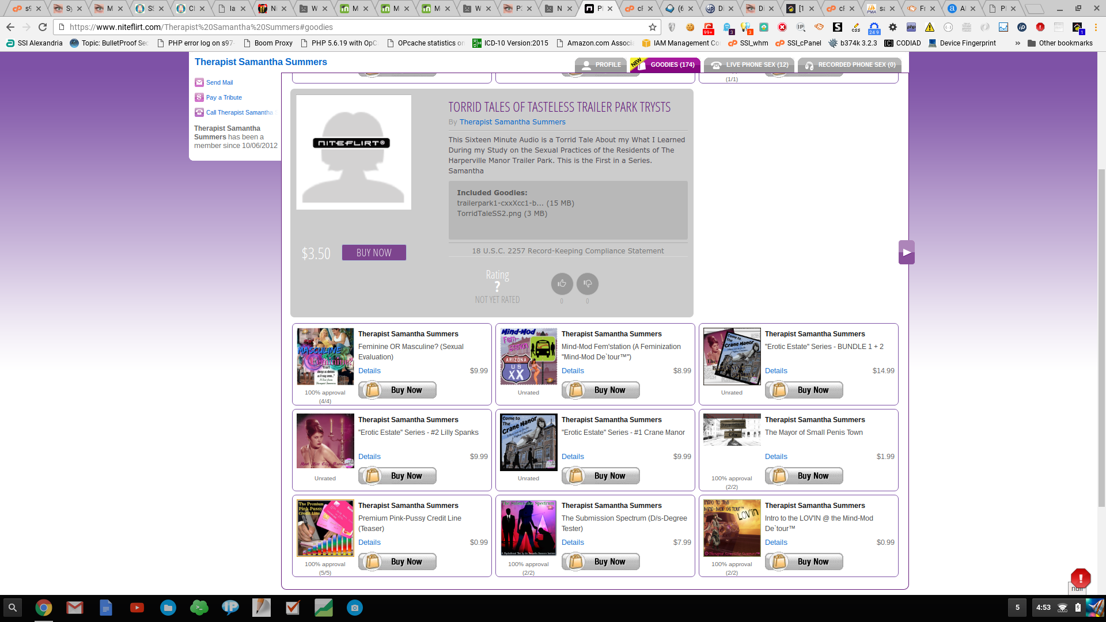Click the Crane Manor goodie thumbnail
The image size is (1106, 622).
[x=528, y=442]
